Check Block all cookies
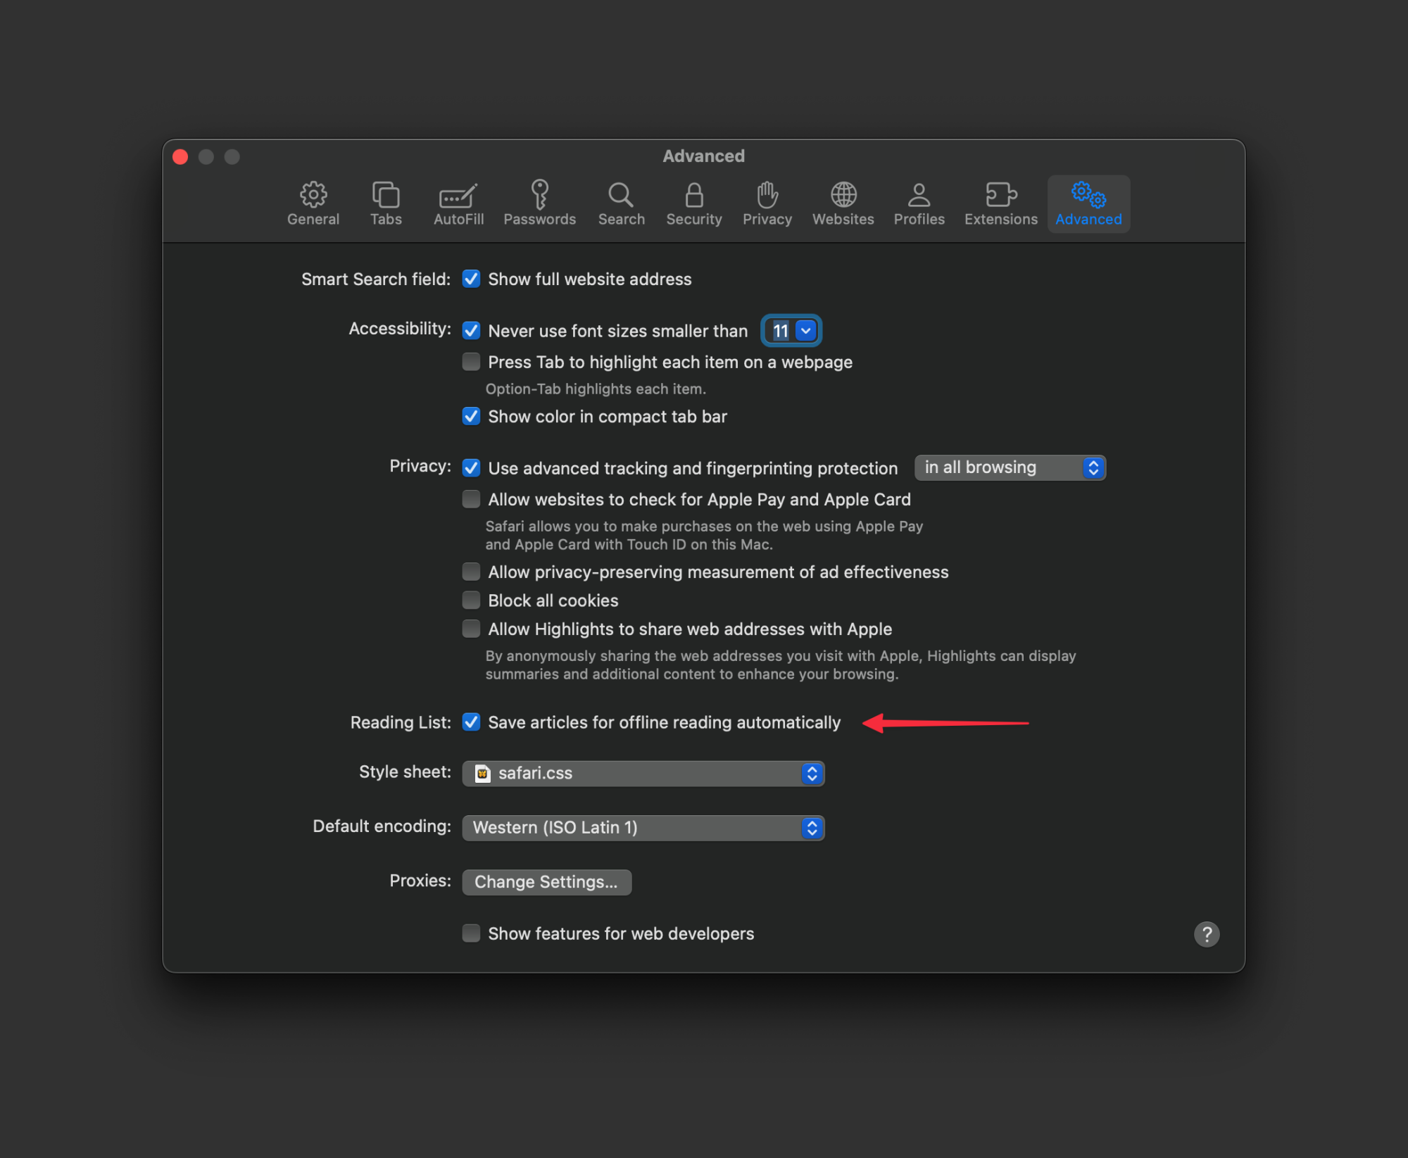Viewport: 1408px width, 1158px height. pyautogui.click(x=471, y=600)
